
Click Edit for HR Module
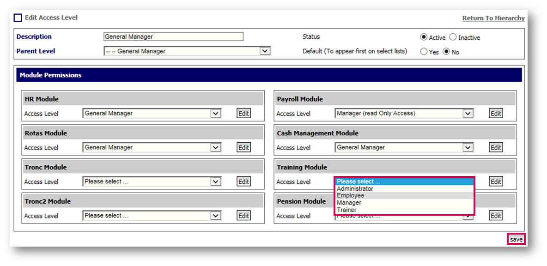click(243, 114)
